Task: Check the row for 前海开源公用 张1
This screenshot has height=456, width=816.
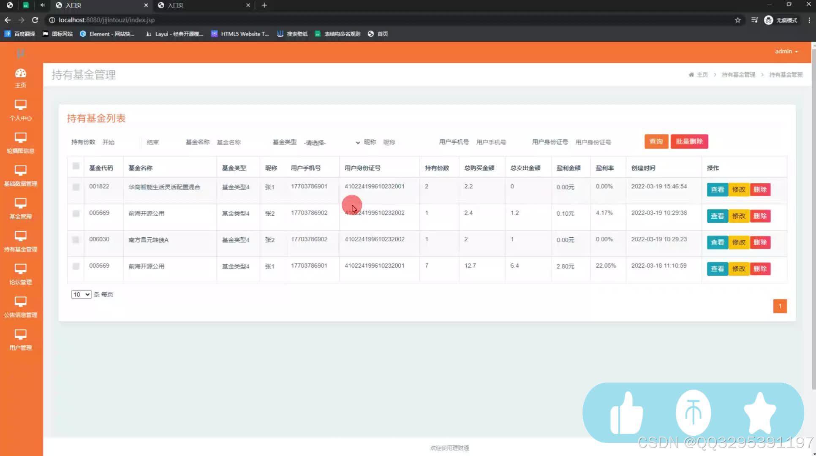Action: [x=76, y=266]
